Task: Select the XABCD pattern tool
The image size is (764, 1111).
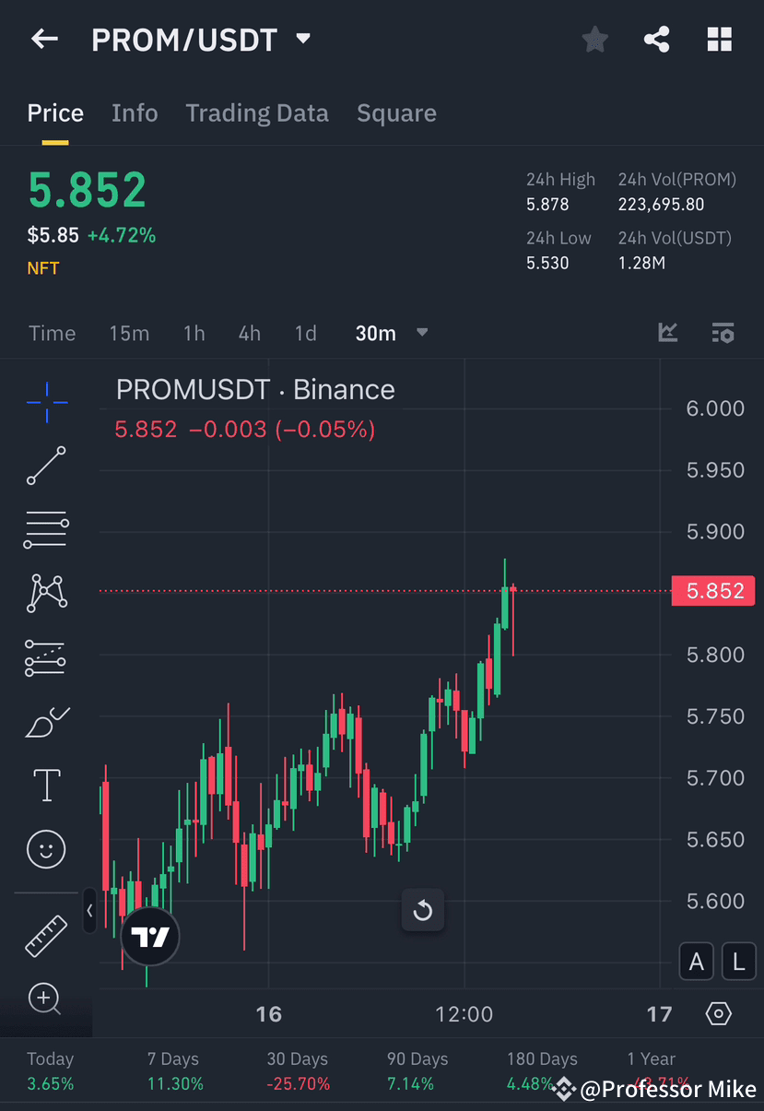Action: pyautogui.click(x=46, y=593)
